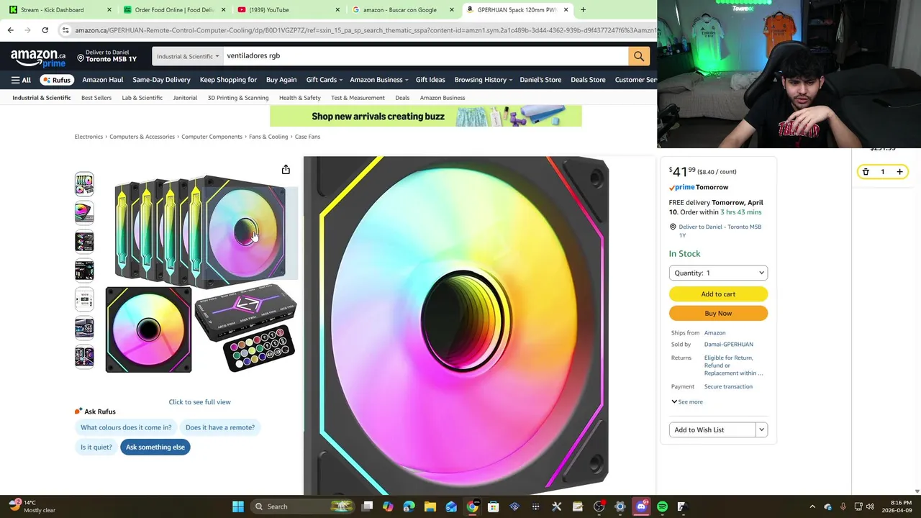The image size is (921, 518).
Task: Open new browser tab with plus icon
Action: click(583, 10)
